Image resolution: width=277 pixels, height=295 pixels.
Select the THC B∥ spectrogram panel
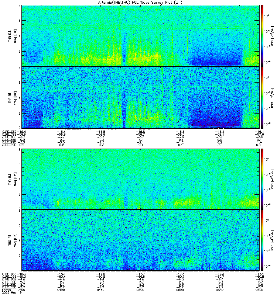pos(141,240)
